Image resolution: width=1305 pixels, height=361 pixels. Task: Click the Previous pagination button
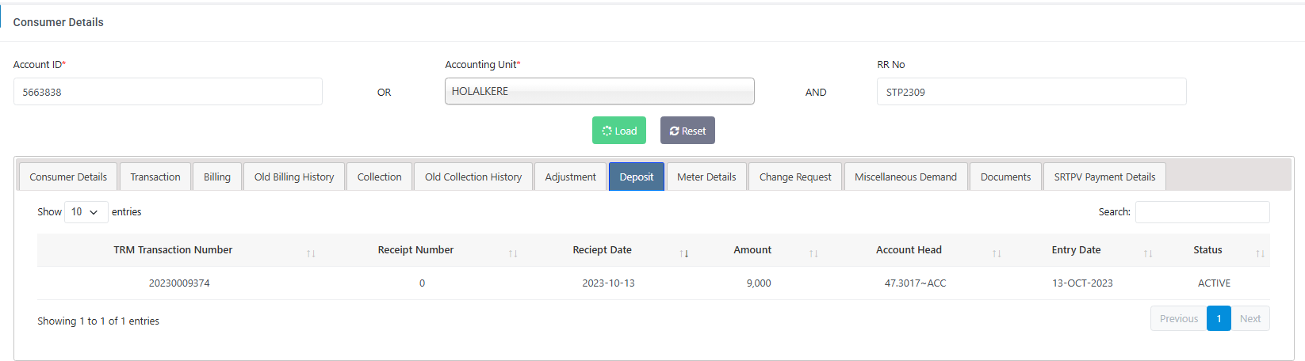tap(1178, 319)
